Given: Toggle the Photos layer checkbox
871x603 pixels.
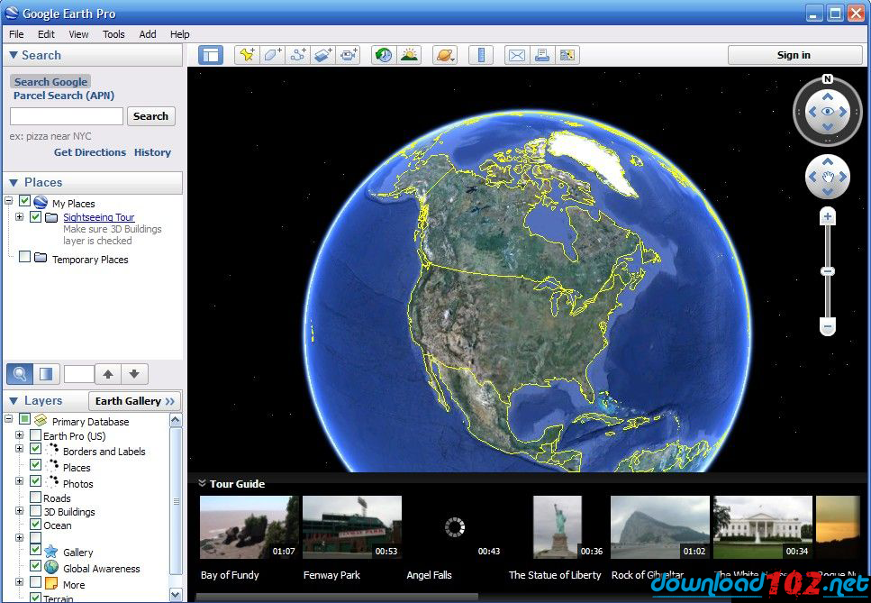Looking at the screenshot, I should 35,480.
